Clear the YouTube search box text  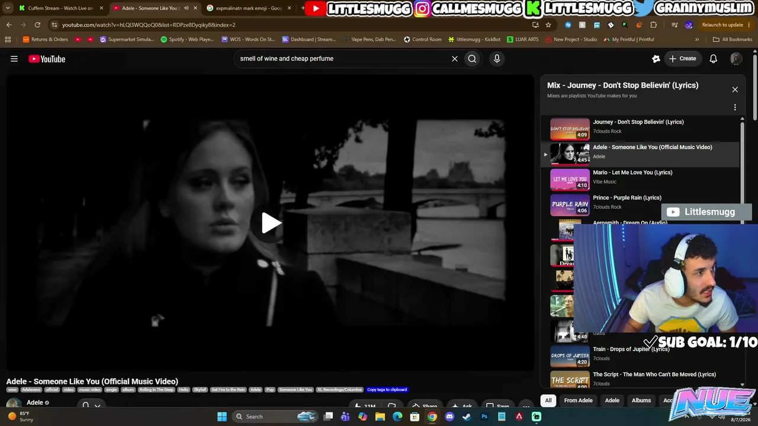point(455,59)
